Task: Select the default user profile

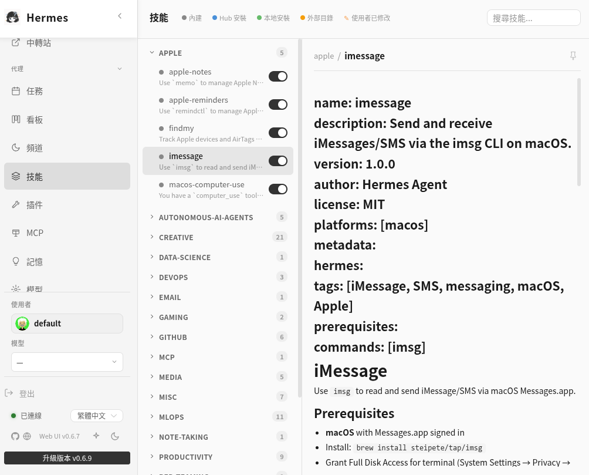Action: (67, 324)
